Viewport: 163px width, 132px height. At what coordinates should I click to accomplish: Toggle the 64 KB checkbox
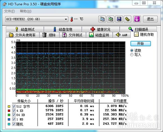coord(14,115)
